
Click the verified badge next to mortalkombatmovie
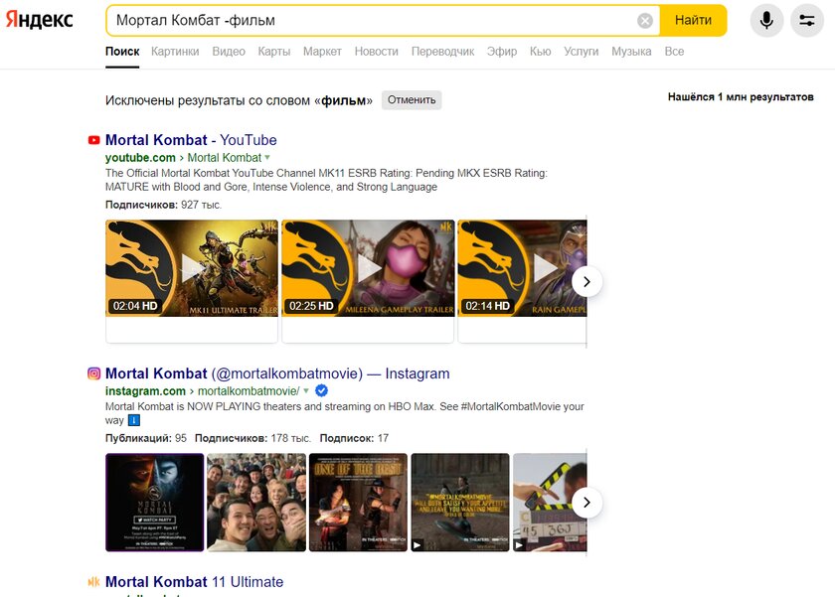322,391
